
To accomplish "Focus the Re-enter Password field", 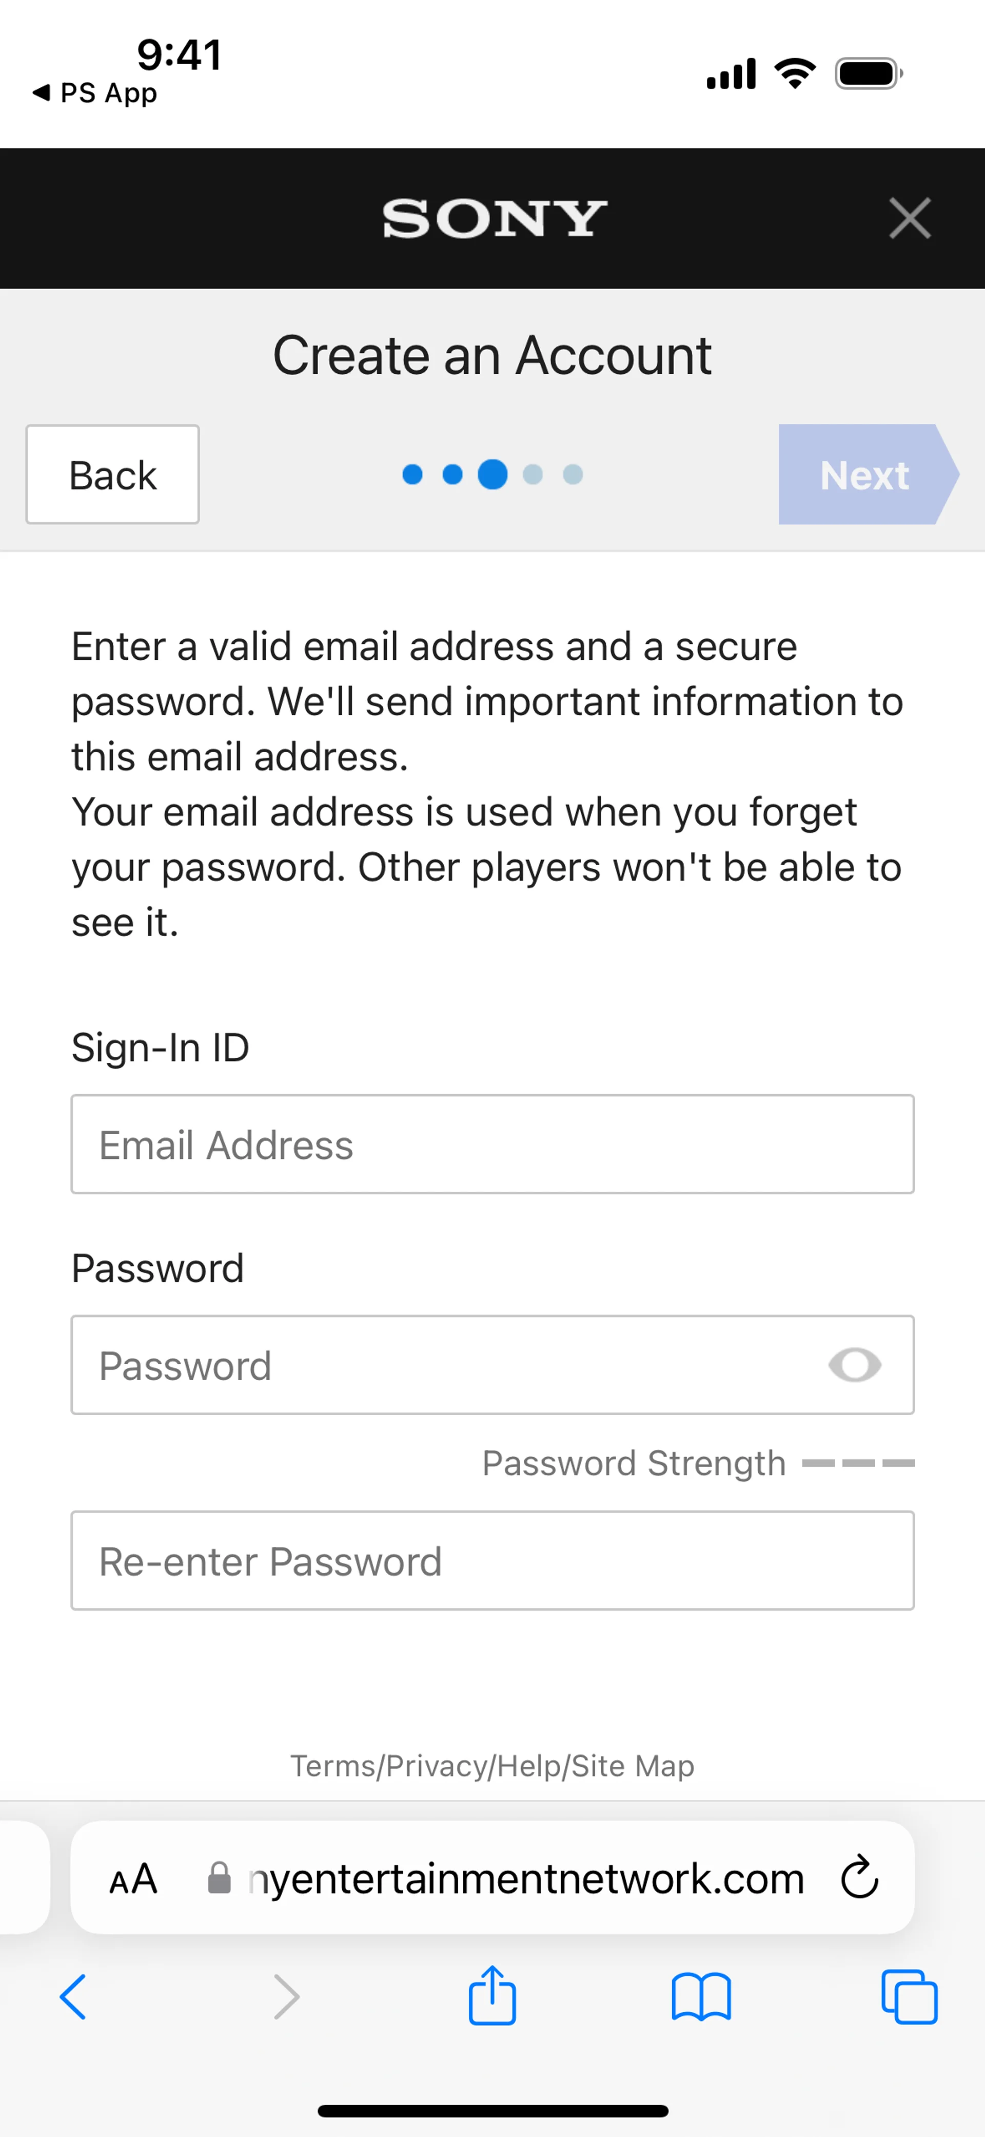I will (493, 1560).
